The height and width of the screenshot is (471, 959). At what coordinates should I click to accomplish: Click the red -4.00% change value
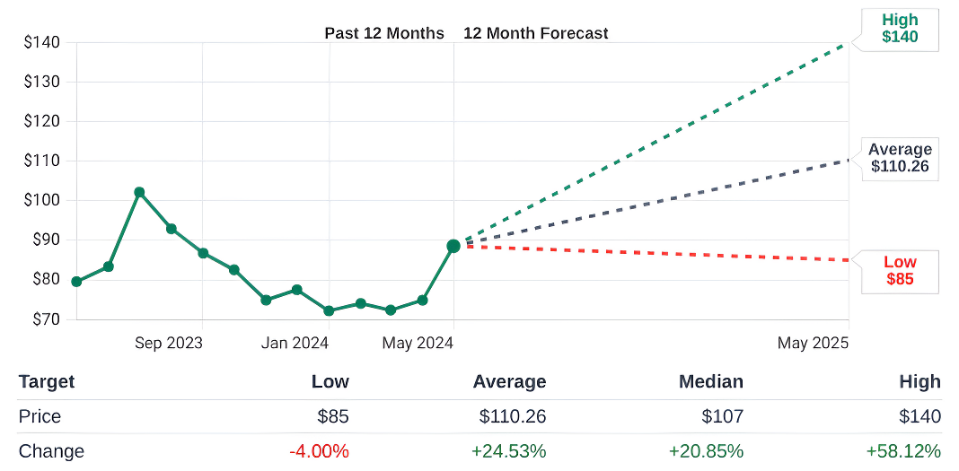tap(319, 451)
